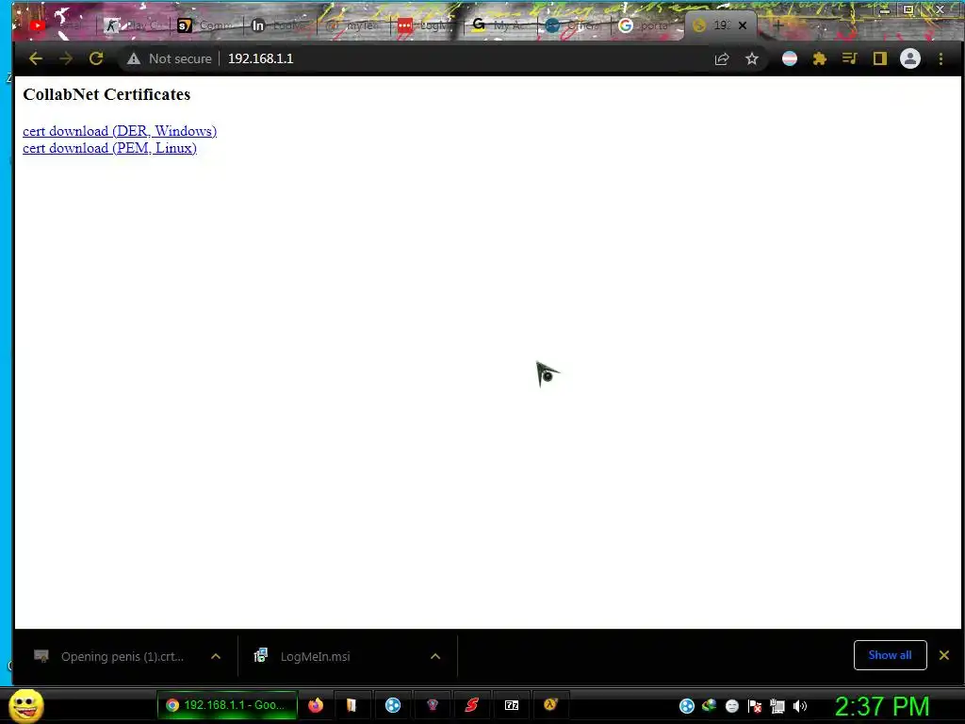Expand options for LogMeIn.msi download
The image size is (965, 724).
point(435,656)
